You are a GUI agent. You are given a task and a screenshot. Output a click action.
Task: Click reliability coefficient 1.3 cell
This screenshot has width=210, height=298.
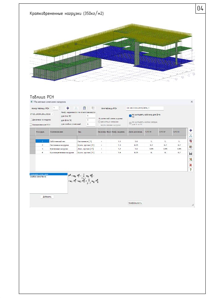[x=120, y=145]
